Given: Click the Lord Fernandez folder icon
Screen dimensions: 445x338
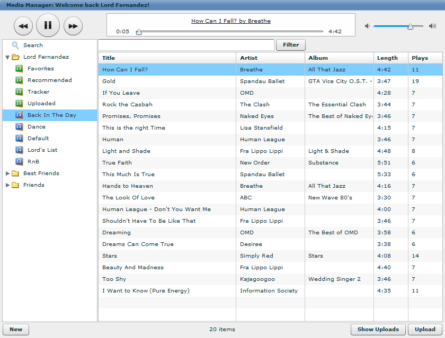Looking at the screenshot, I should pos(15,57).
